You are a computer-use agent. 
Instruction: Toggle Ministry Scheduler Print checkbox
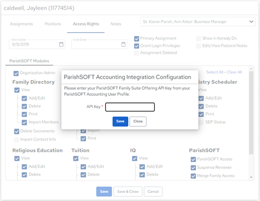point(201,114)
